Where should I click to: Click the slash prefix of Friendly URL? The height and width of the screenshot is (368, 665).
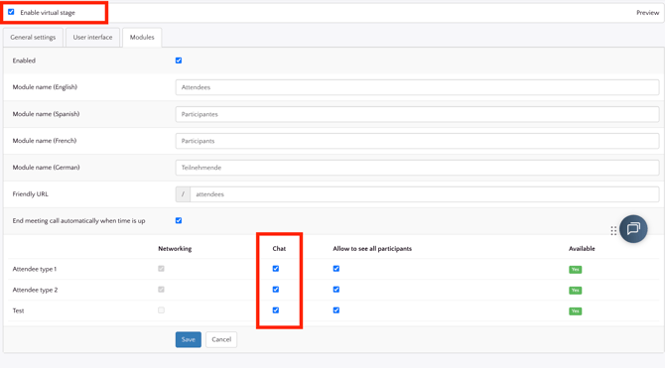pyautogui.click(x=183, y=194)
